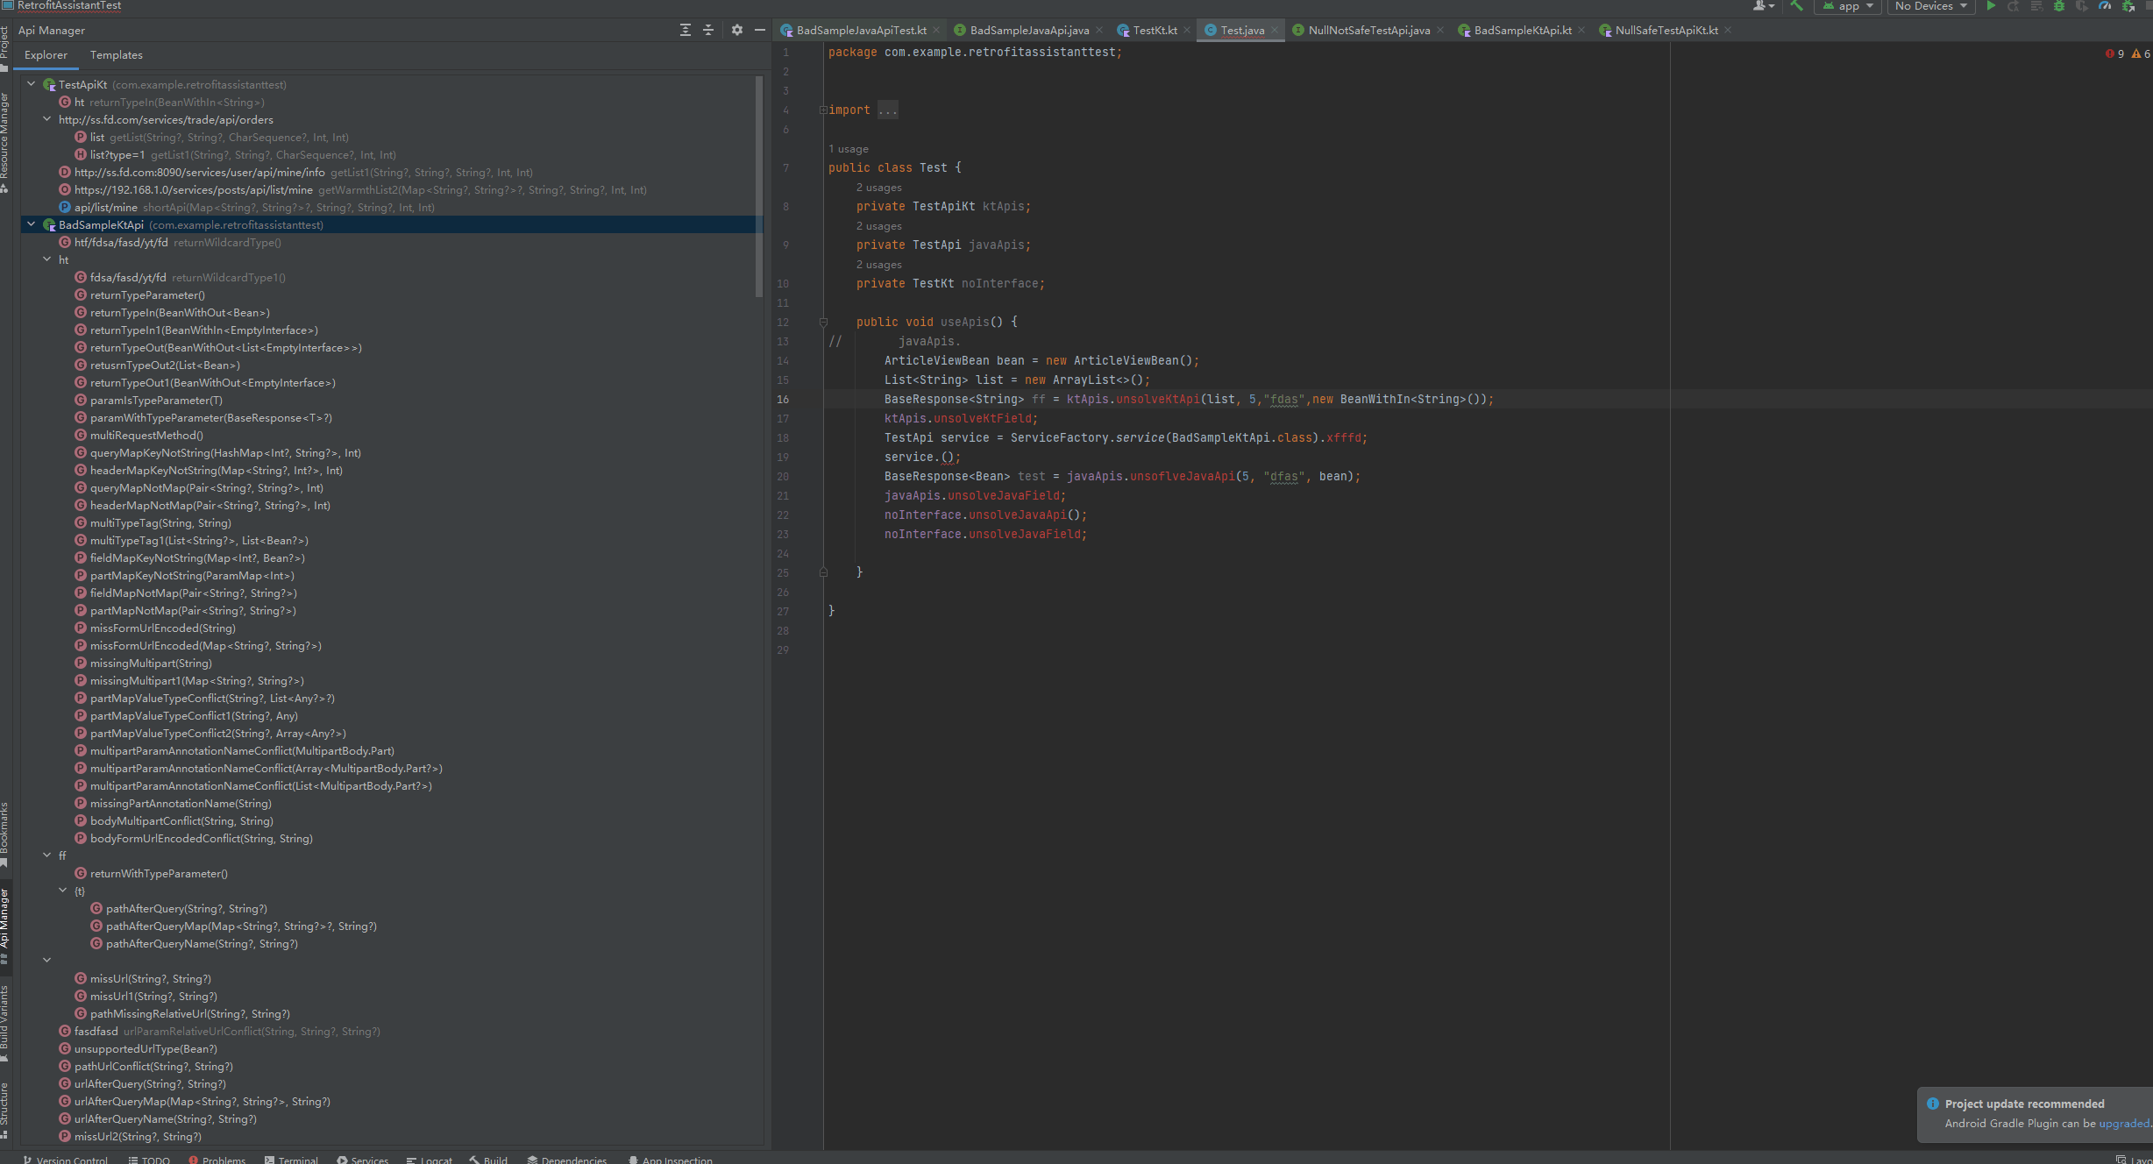Viewport: 2153px width, 1164px height.
Task: Open Bookmarks from left sidebar
Action: click(5, 834)
